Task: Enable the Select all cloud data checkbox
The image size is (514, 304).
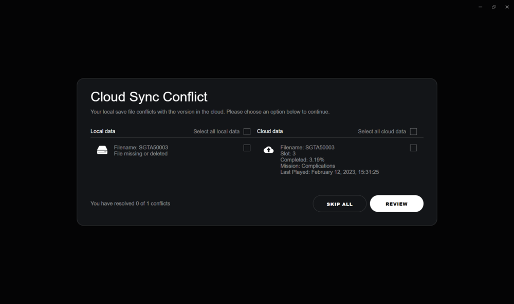Action: click(413, 131)
